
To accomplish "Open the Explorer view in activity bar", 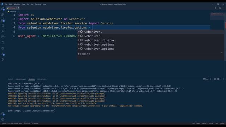I will coord(3,9).
